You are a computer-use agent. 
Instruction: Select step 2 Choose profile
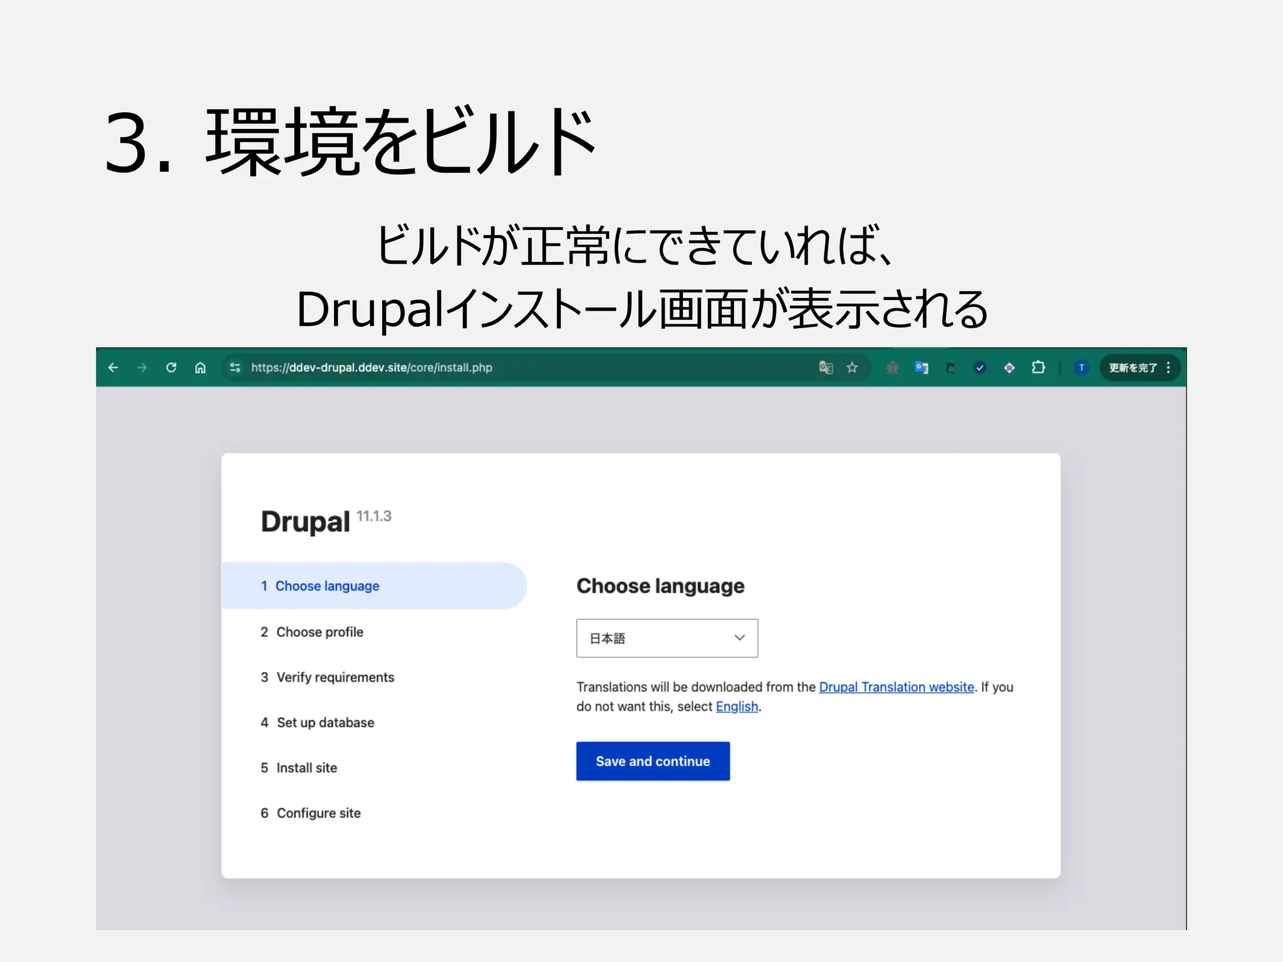(312, 632)
